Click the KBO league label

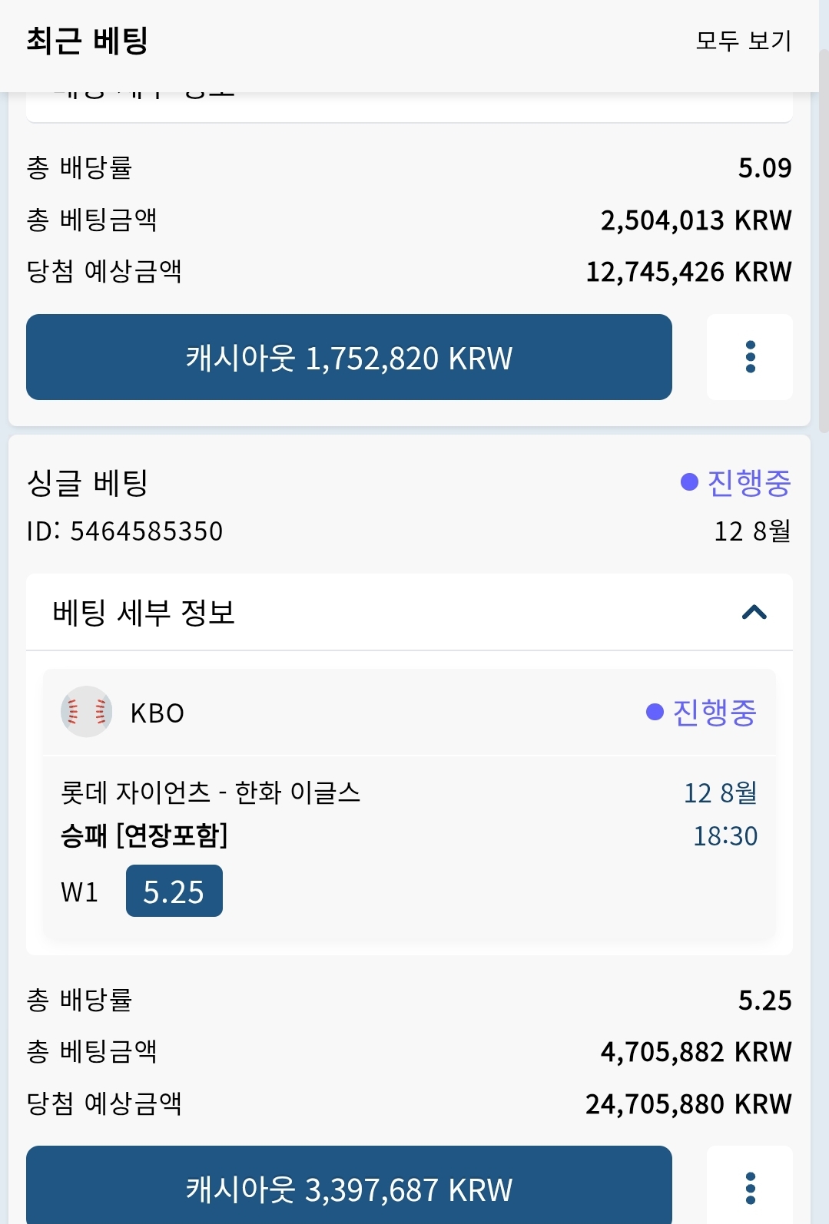(158, 713)
